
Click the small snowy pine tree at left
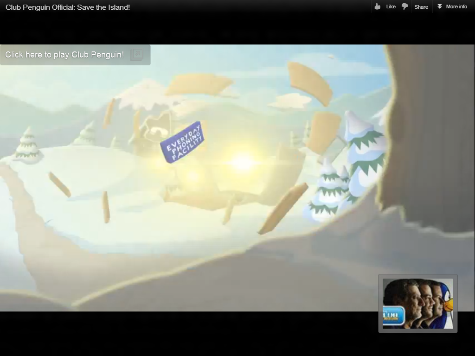[27, 146]
